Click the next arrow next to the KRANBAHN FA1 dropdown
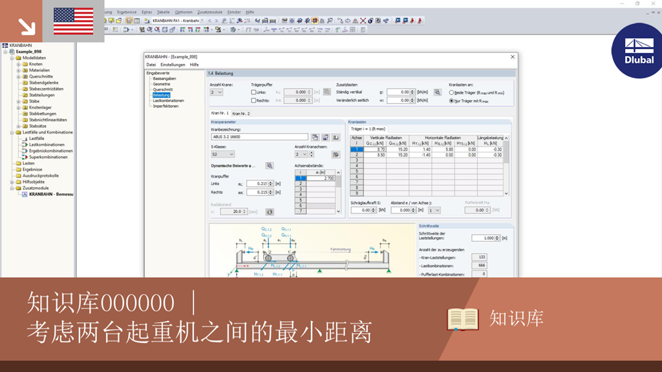 tap(217, 21)
